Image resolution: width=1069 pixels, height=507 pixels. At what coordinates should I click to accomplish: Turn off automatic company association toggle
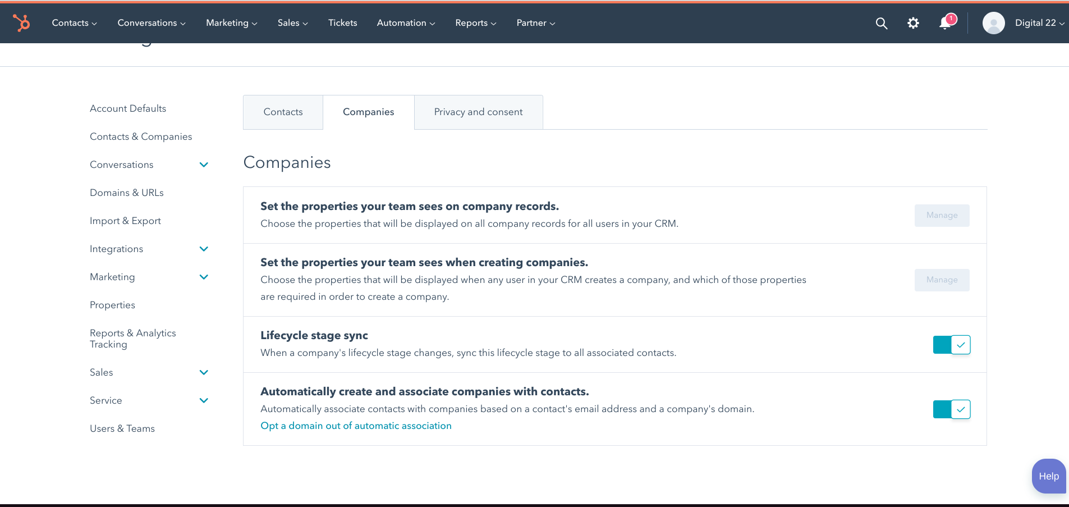pos(951,409)
